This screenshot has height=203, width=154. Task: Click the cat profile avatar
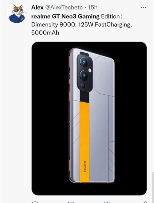click(17, 13)
